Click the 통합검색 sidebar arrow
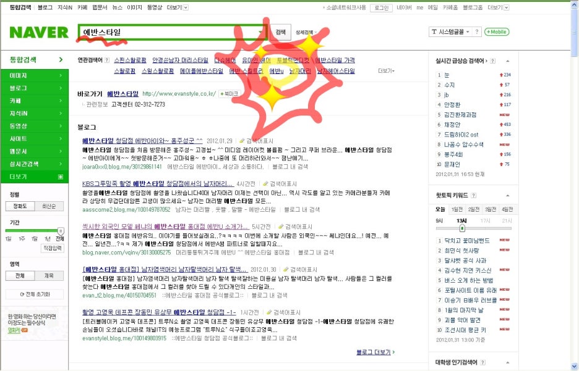 [61, 60]
